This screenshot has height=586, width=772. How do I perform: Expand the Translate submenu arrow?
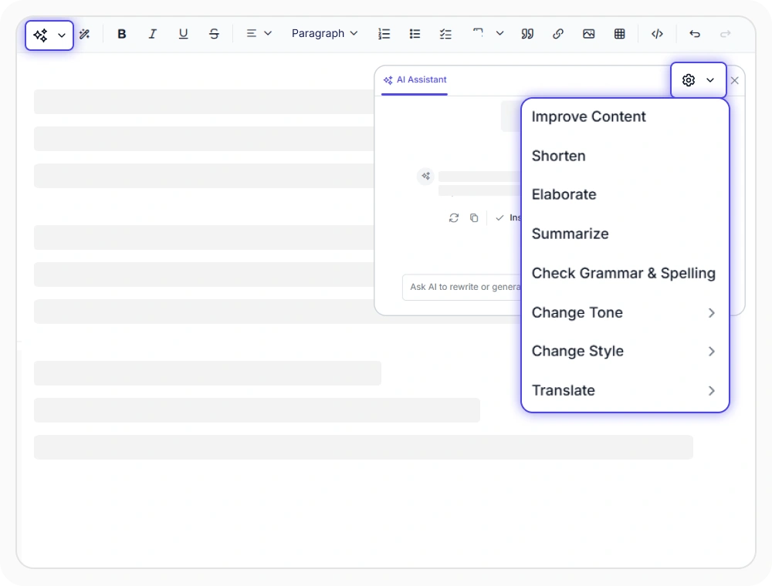coord(712,391)
